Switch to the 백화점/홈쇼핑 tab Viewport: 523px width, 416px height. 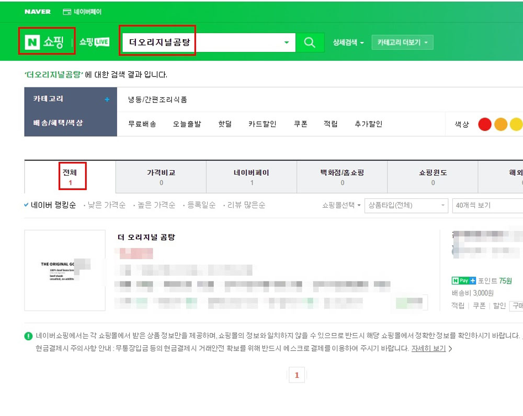coord(342,177)
